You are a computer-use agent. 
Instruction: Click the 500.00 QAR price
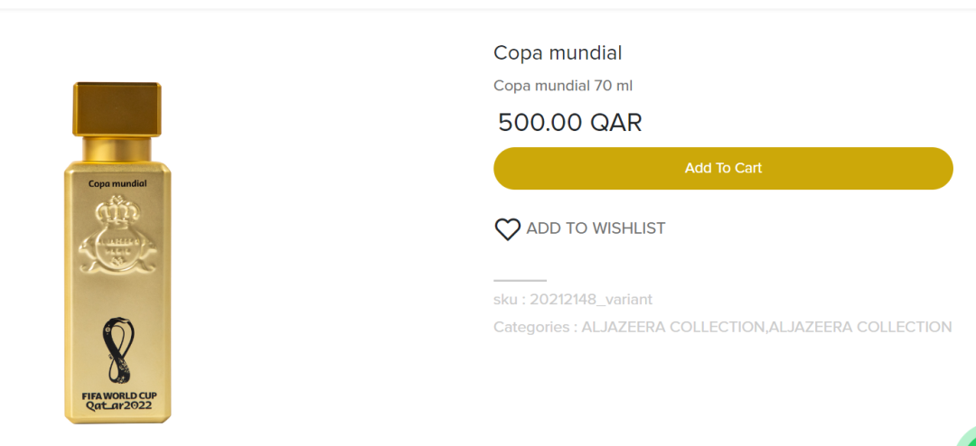coord(569,123)
